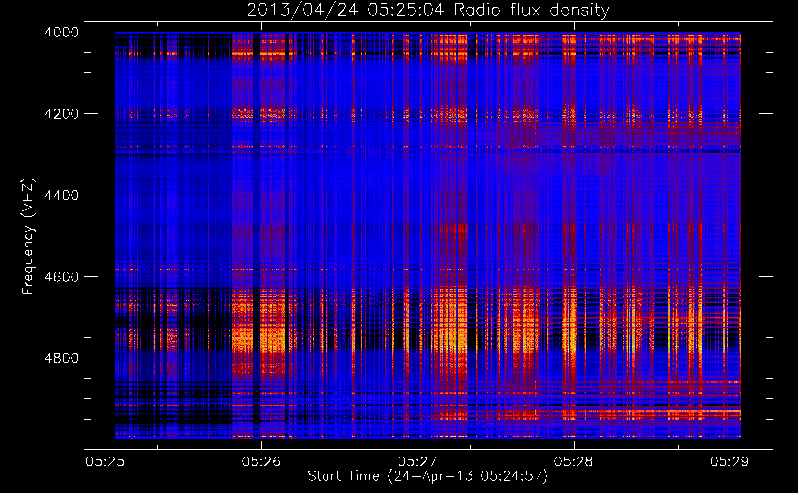This screenshot has width=798, height=493.
Task: Select the 4200 frequency axis label
Action: (62, 114)
